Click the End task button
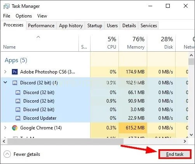The image size is (195, 164). point(175,154)
